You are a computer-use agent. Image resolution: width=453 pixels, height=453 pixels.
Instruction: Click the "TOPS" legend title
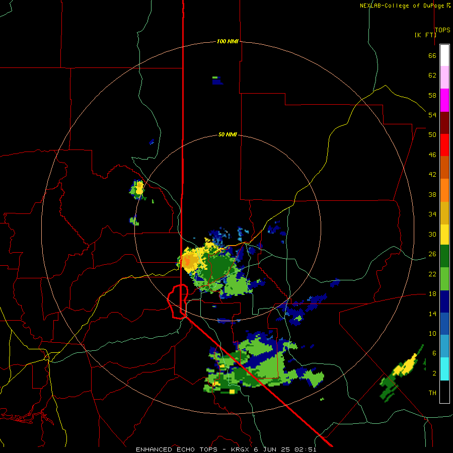(x=442, y=30)
